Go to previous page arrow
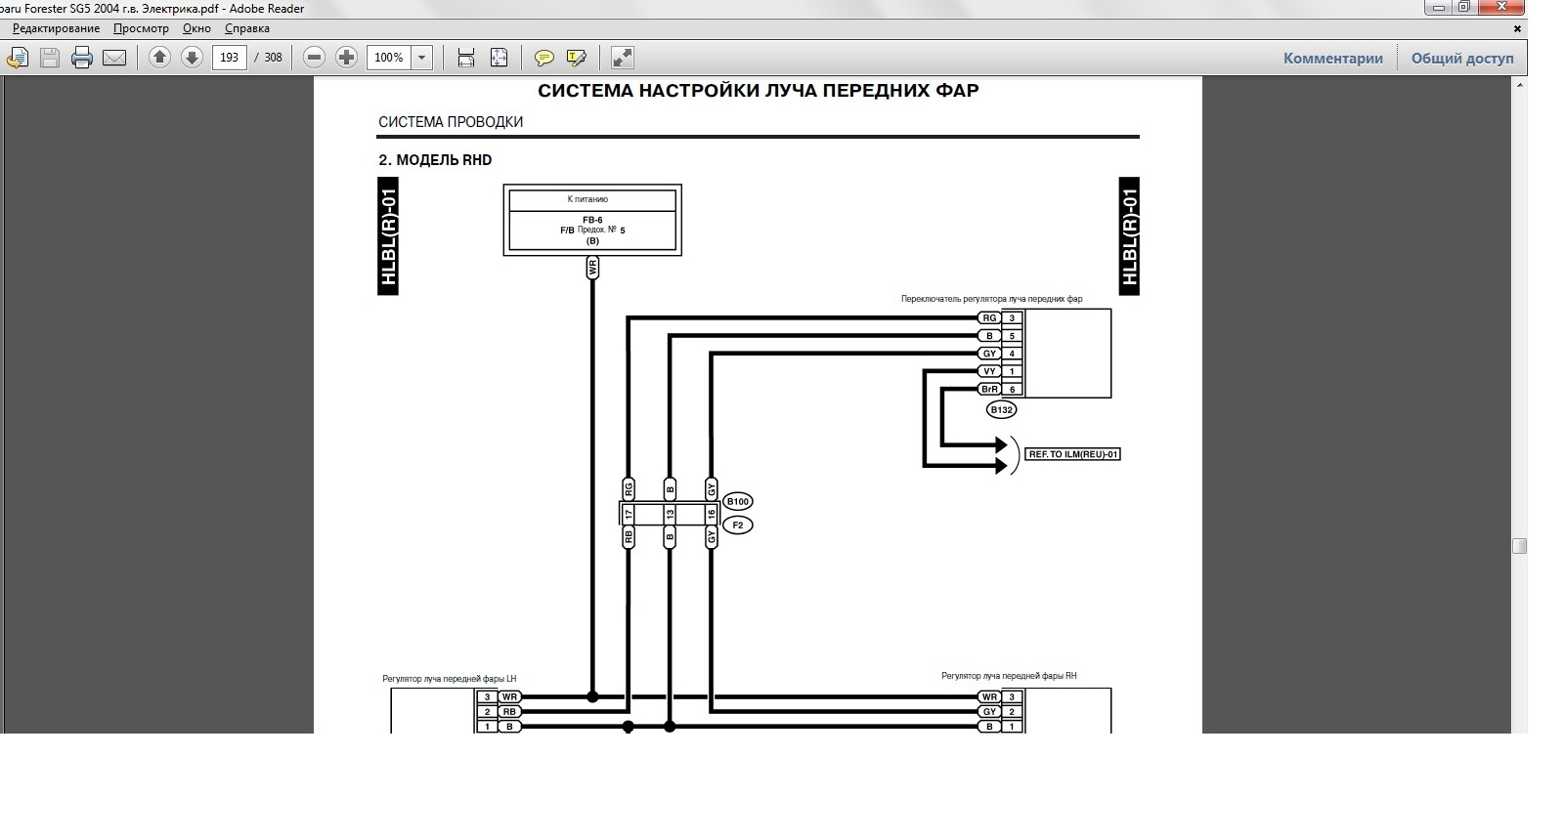This screenshot has height=840, width=1564. [159, 58]
